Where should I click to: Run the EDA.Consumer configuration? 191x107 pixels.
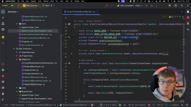click(x=147, y=6)
